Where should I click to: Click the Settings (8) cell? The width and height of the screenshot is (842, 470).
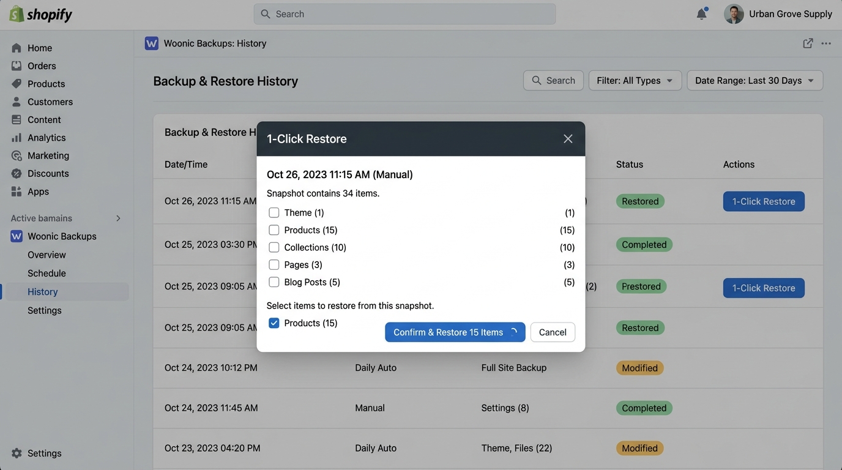click(x=505, y=408)
